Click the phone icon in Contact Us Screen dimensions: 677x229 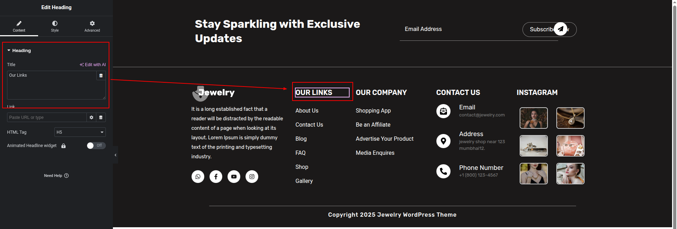443,171
